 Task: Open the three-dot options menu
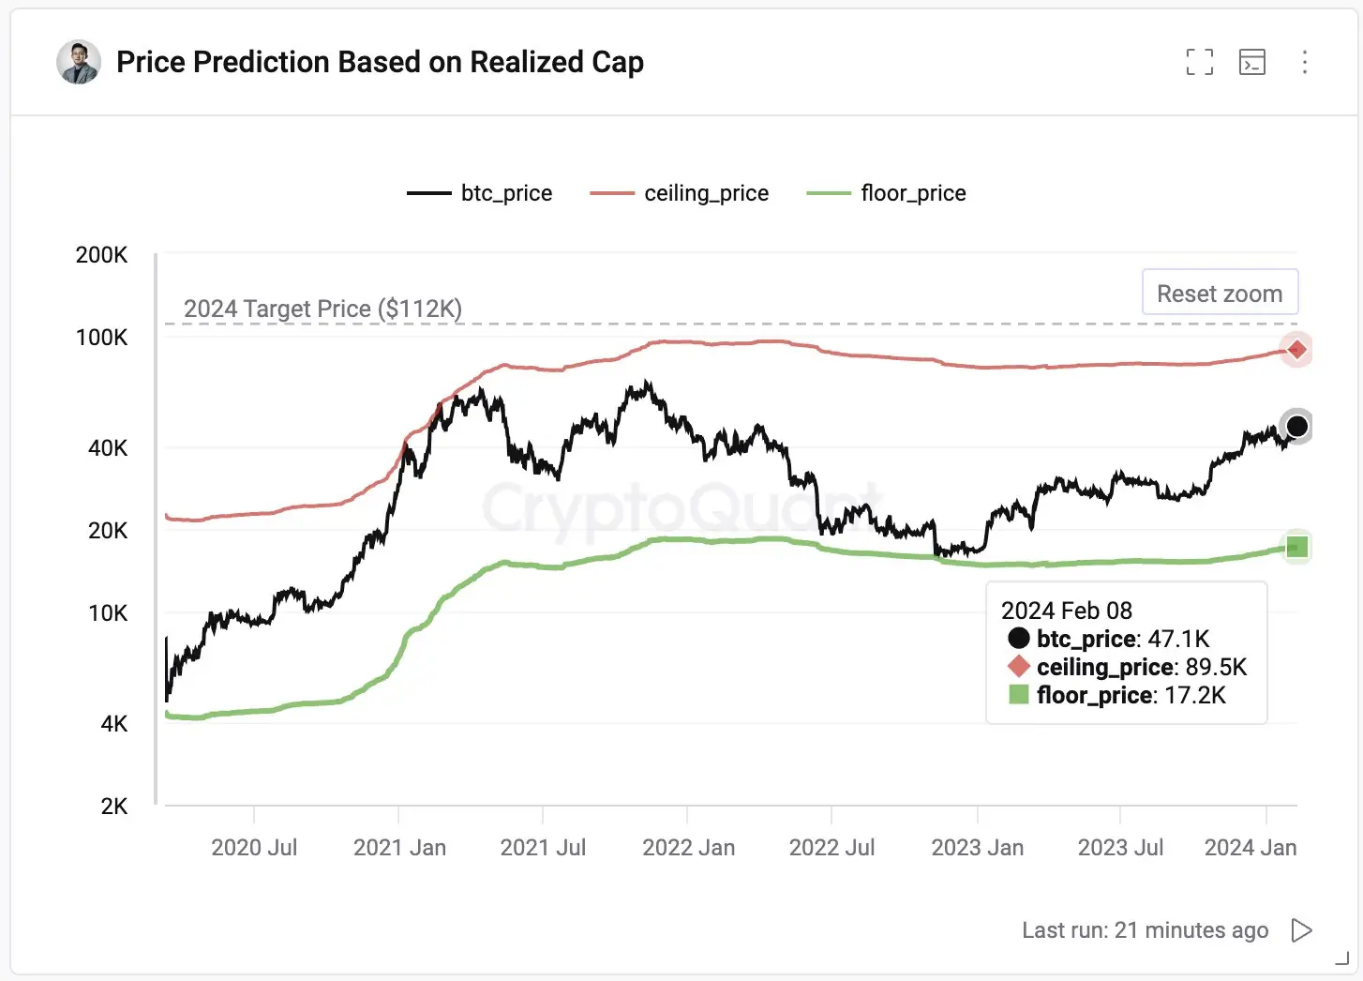(x=1304, y=62)
